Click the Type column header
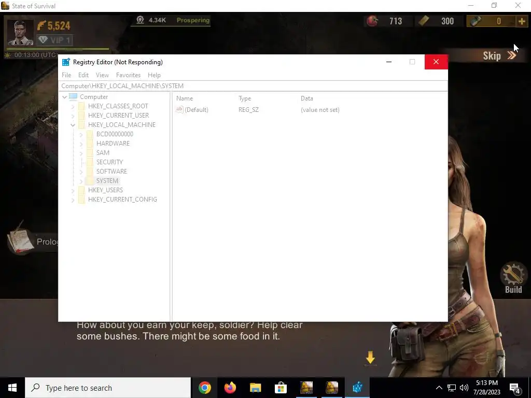This screenshot has height=398, width=531. pos(245,98)
